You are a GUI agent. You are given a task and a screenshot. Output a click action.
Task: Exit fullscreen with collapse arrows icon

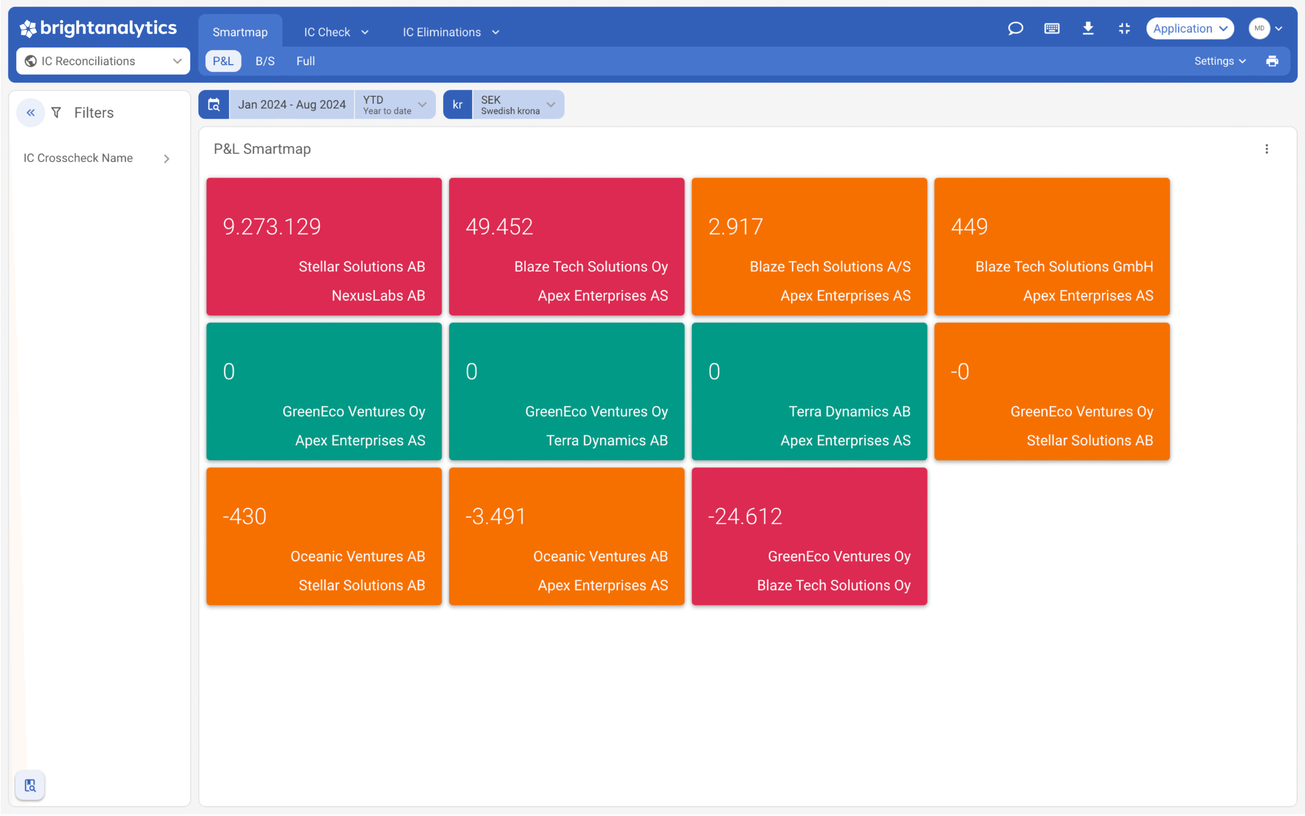1124,29
